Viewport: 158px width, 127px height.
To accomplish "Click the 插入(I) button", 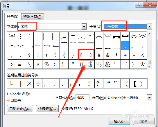I will click(x=119, y=122).
